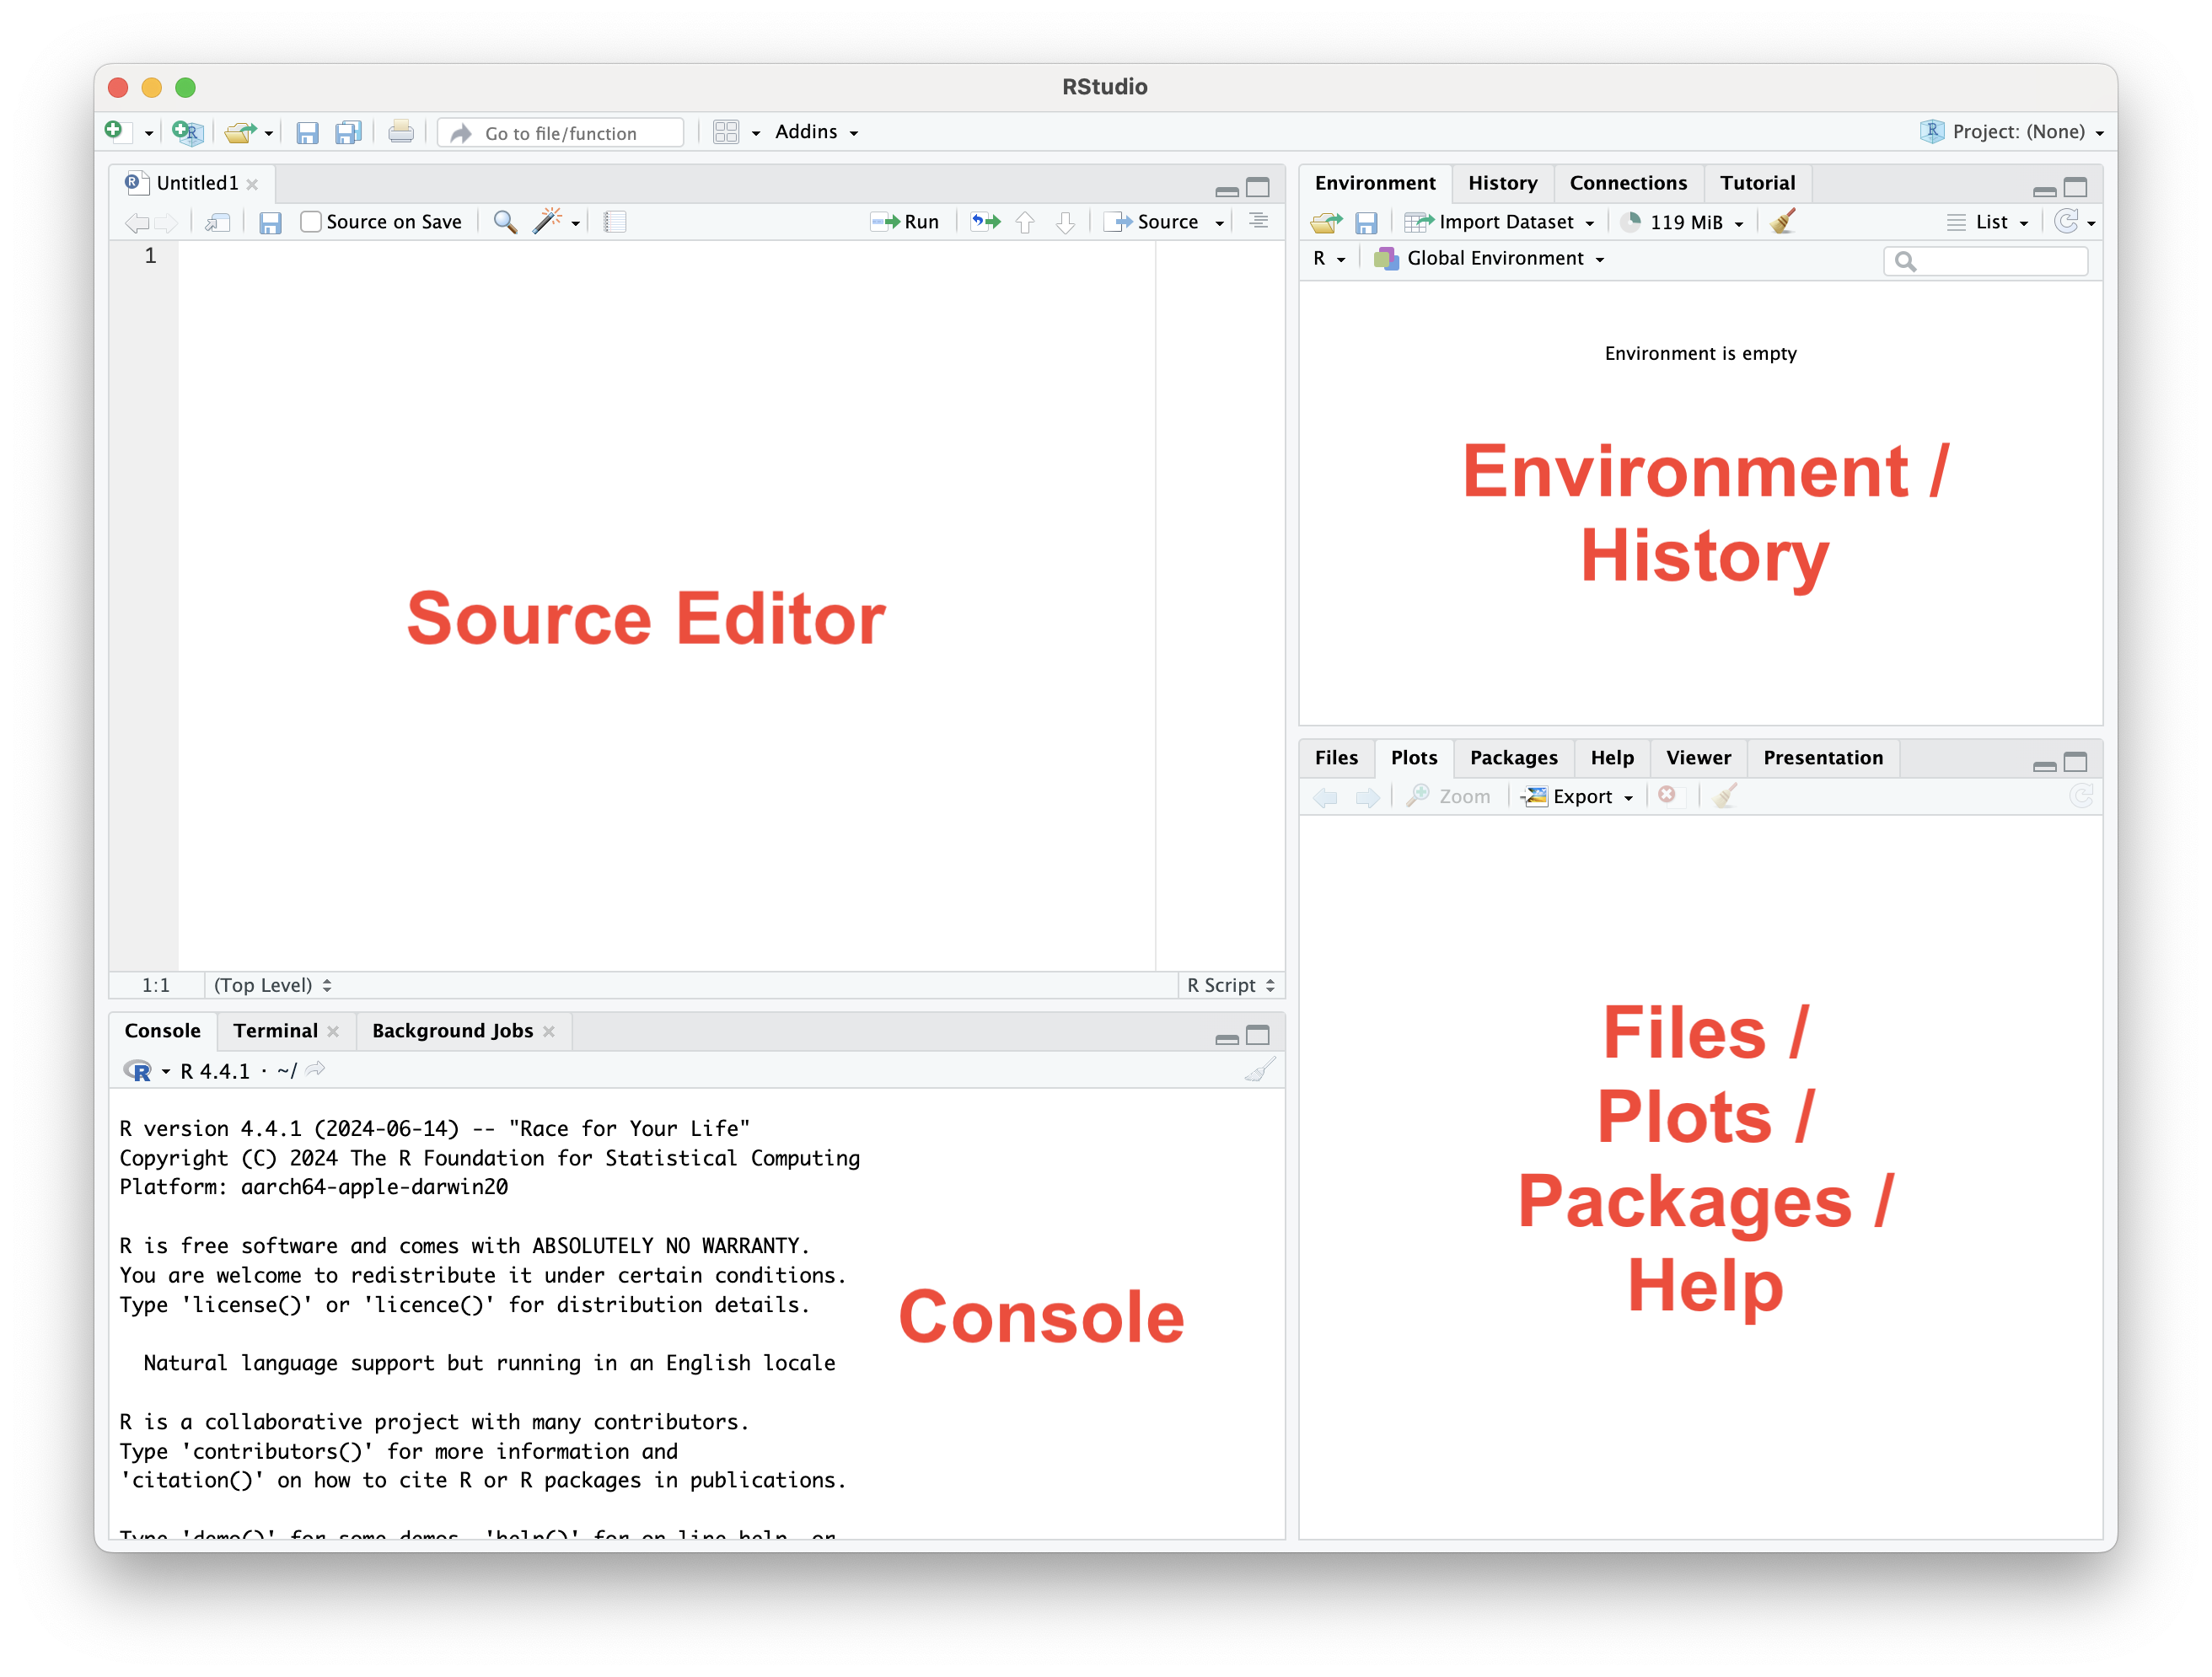Switch to Terminal tab
The height and width of the screenshot is (1677, 2212).
coord(275,1031)
